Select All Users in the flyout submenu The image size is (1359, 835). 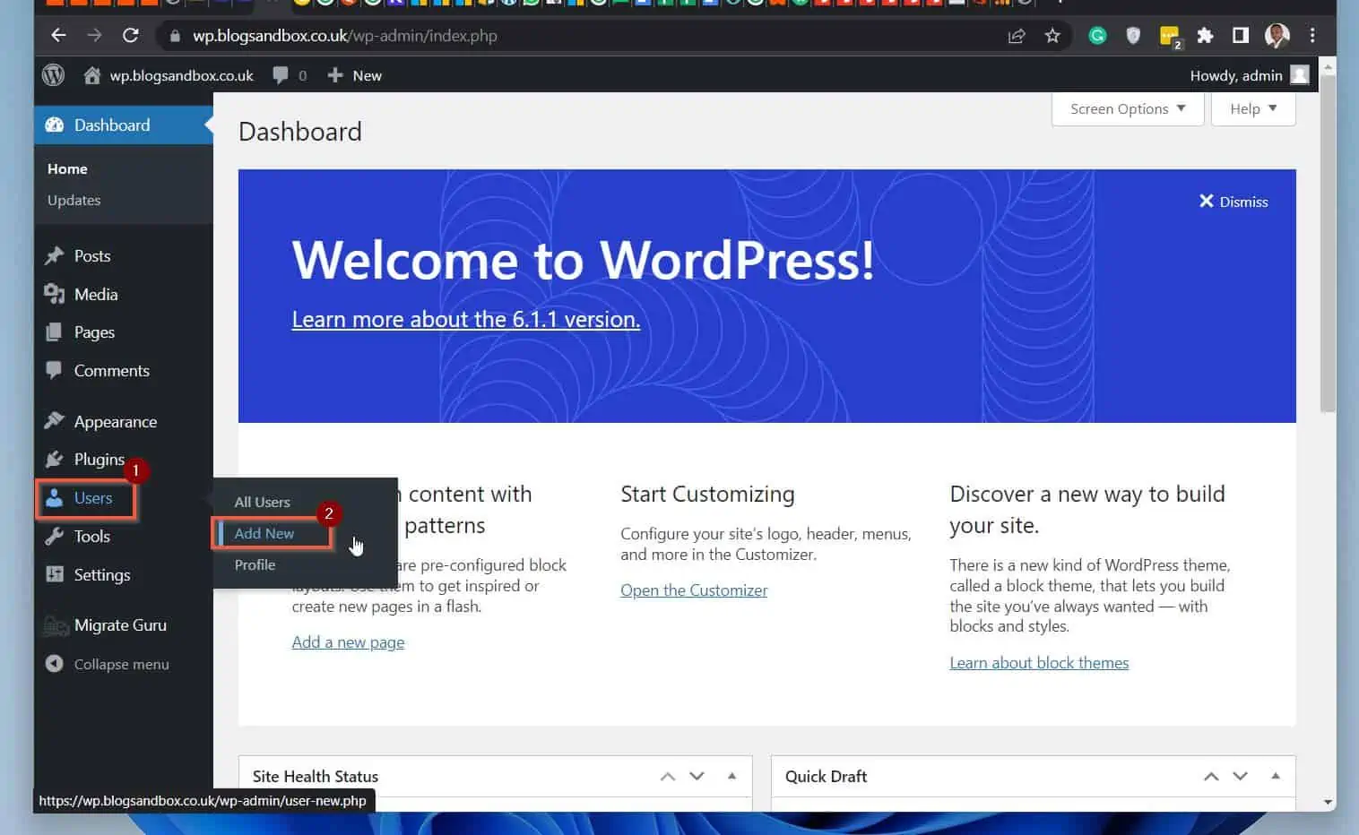[x=262, y=502]
